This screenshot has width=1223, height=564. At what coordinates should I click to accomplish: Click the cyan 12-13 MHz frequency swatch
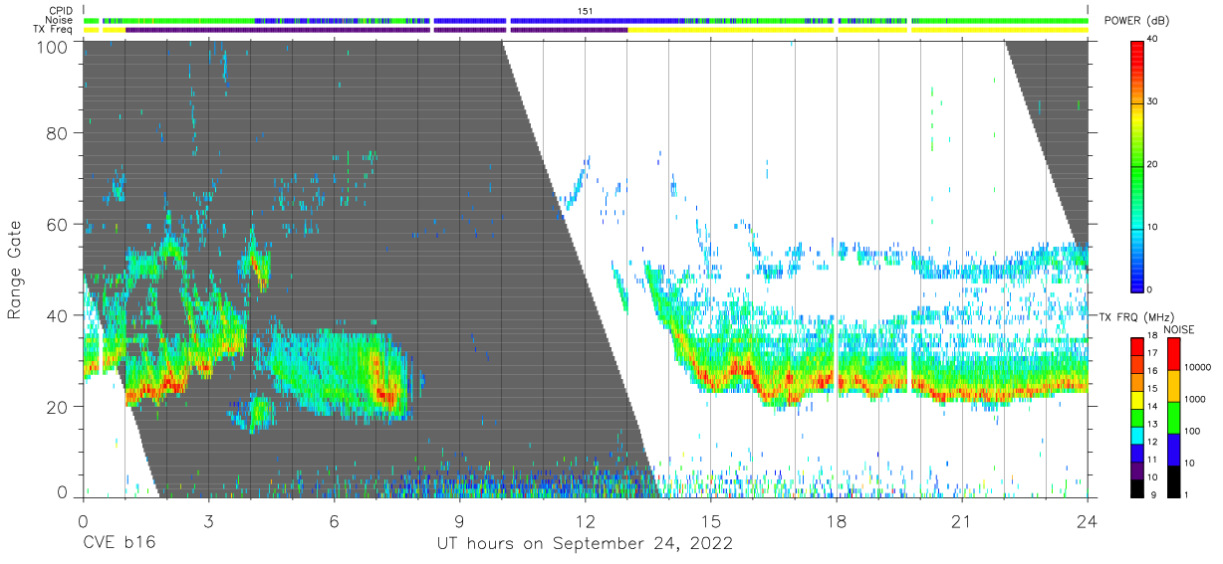point(1137,435)
